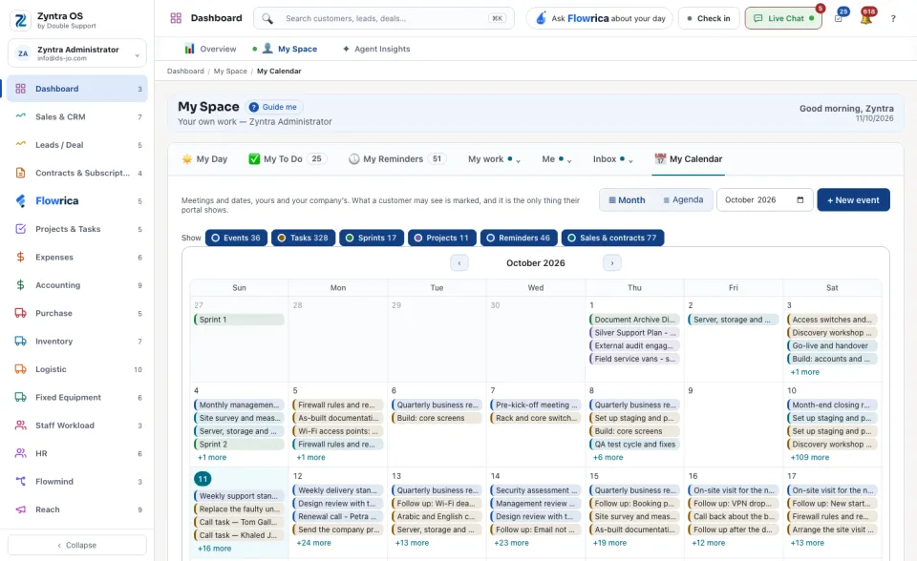This screenshot has height=561, width=917.
Task: Click the Projects & Tasks checkbox icon
Action: point(20,228)
